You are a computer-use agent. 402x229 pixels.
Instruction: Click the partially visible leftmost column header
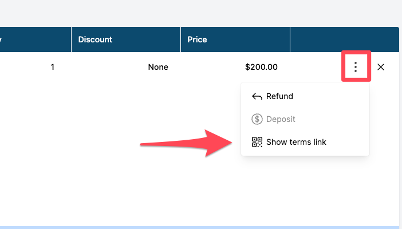(x=34, y=40)
